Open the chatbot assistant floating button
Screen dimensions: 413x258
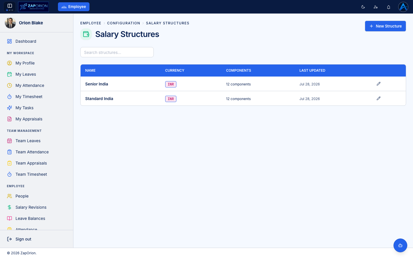(400, 245)
